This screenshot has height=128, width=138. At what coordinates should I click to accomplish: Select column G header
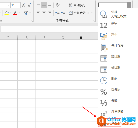[63, 38]
